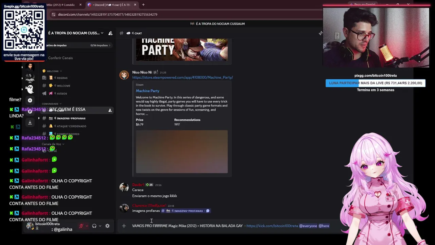Open Nico Nico Ni's avatar
Screen dimensions: 435x245
(x=124, y=75)
